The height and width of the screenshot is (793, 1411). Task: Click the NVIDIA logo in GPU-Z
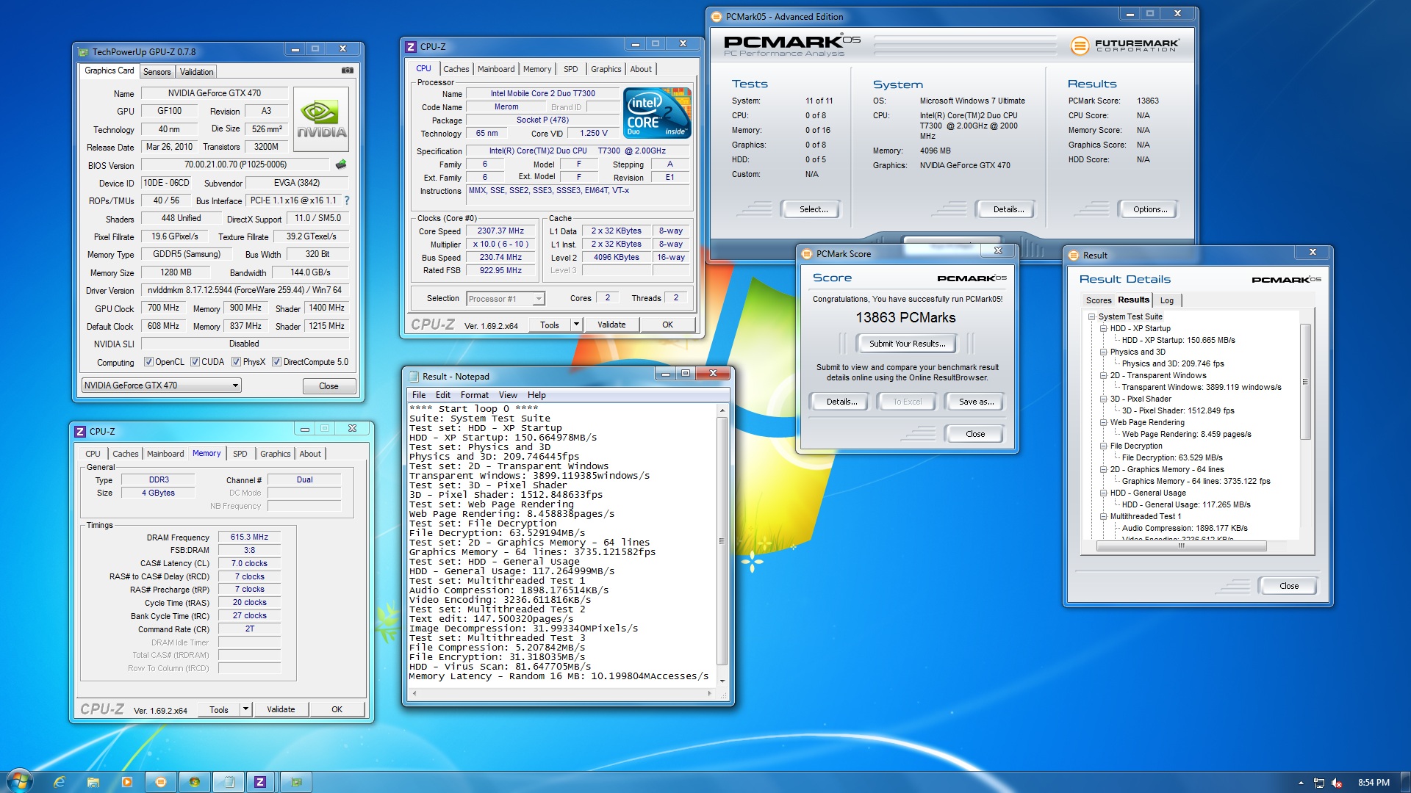tap(321, 119)
